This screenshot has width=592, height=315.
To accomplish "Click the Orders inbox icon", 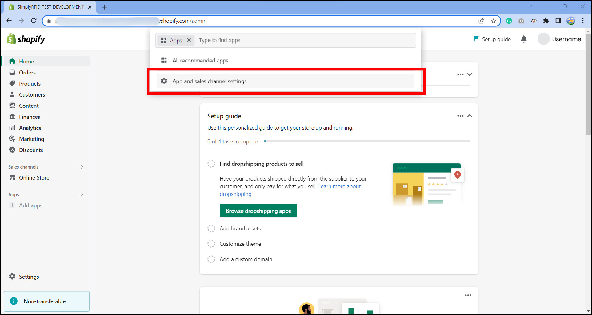I will (12, 72).
